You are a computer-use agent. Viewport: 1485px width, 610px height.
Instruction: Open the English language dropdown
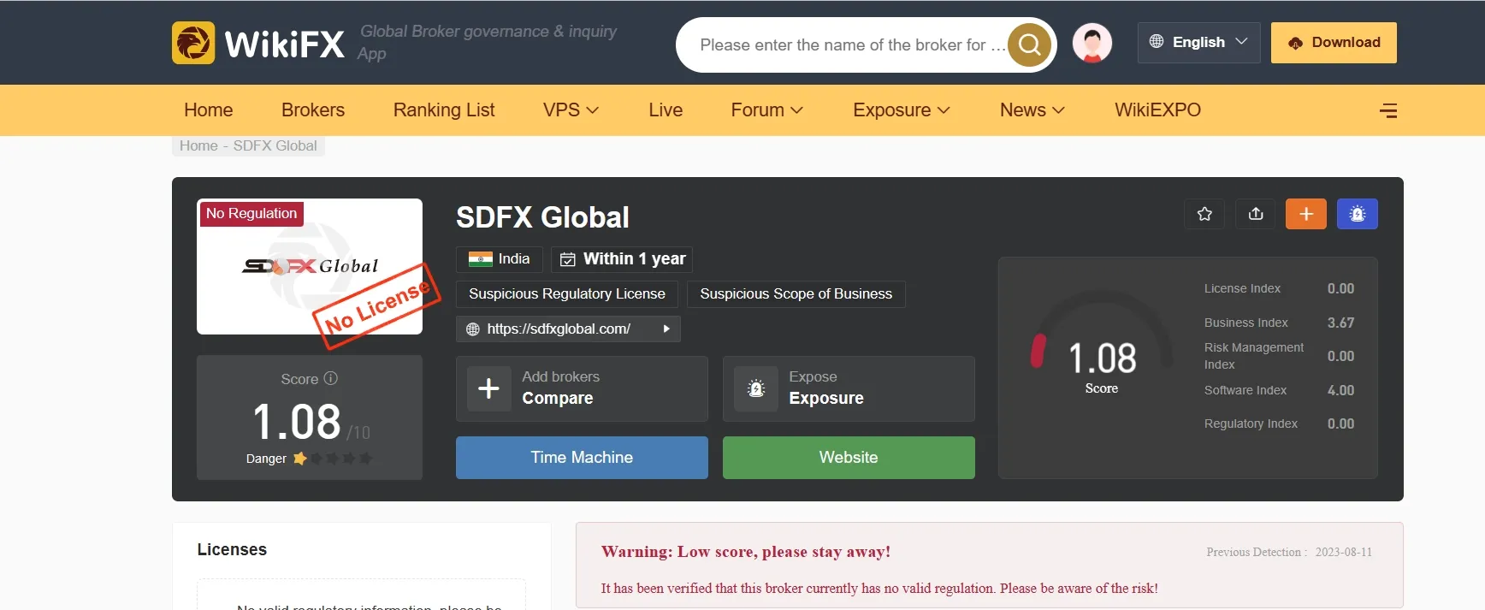(1199, 42)
